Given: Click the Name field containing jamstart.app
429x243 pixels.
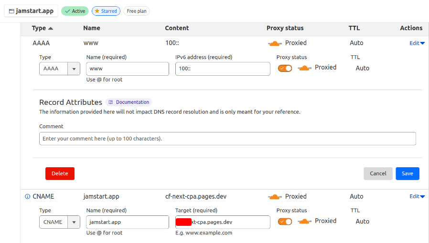Looking at the screenshot, I should tap(128, 222).
